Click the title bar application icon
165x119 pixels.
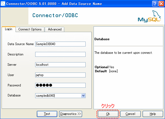(x=3, y=4)
